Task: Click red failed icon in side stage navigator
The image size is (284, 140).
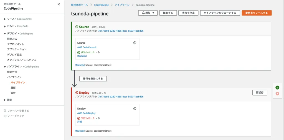Action: click(x=277, y=94)
